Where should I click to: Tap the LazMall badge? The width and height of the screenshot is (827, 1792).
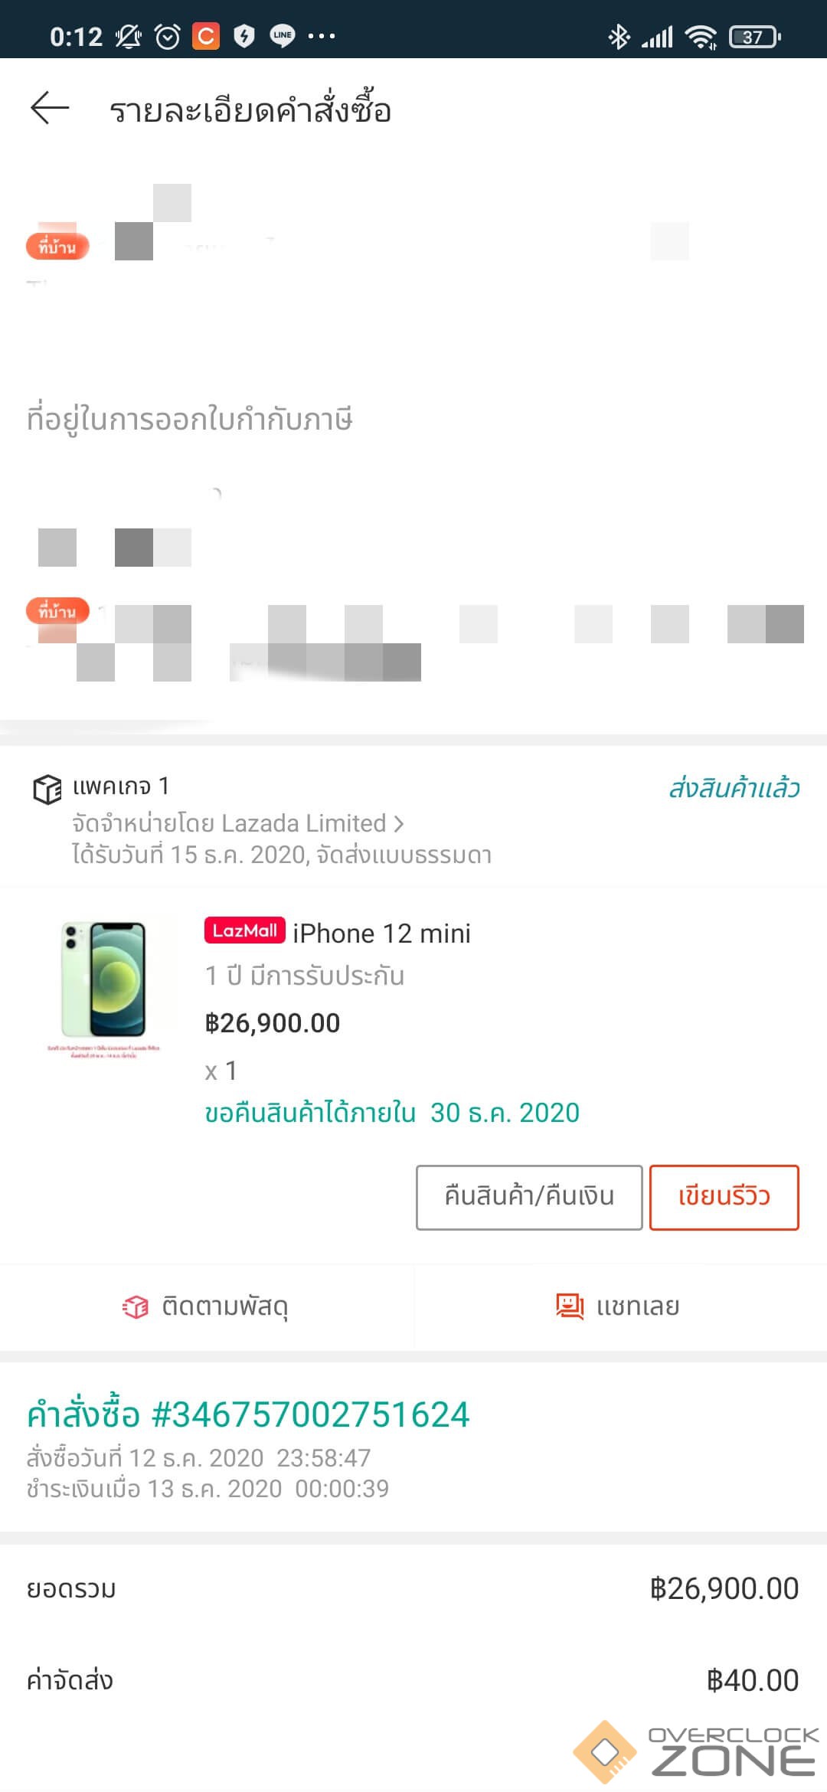point(244,930)
